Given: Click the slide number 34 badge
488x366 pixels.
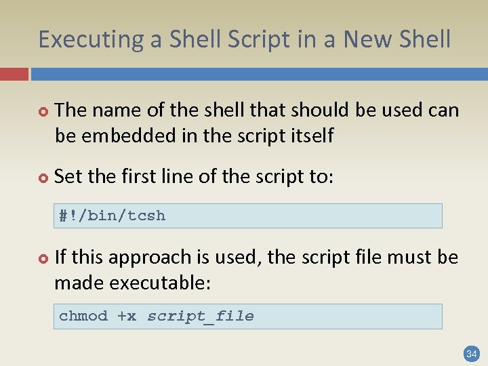Looking at the screenshot, I should tap(470, 353).
